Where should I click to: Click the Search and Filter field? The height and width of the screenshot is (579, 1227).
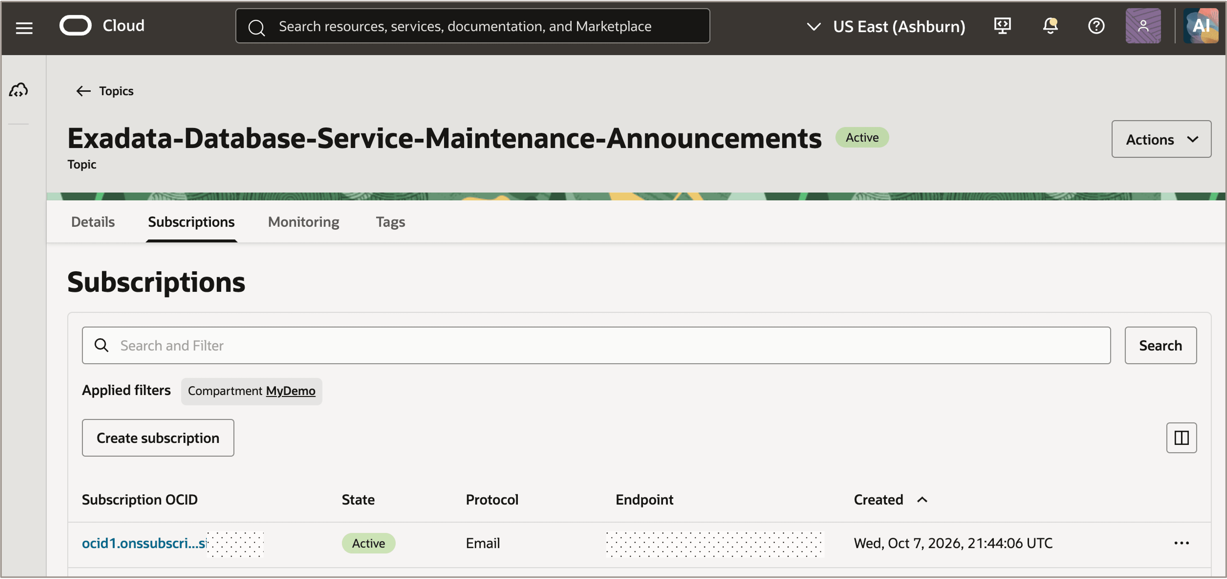pos(596,345)
